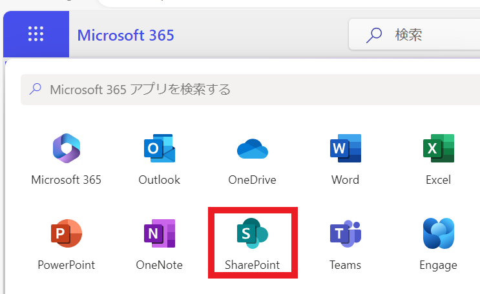Viewport: 480px width, 294px height.
Task: Launch Teams from the app launcher
Action: tap(346, 233)
